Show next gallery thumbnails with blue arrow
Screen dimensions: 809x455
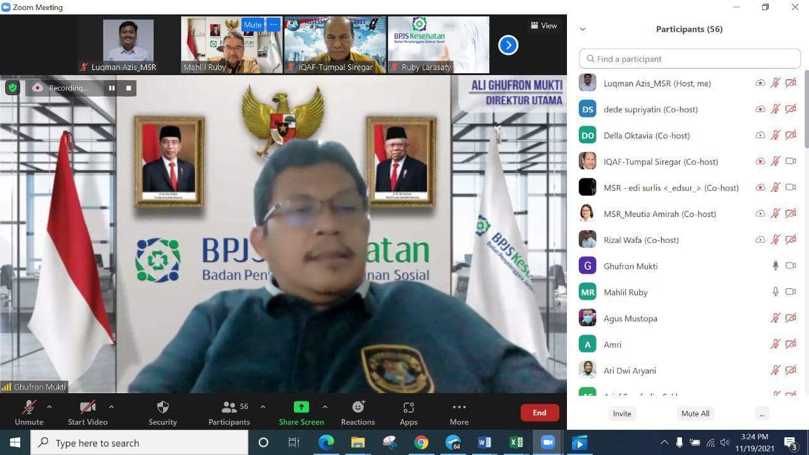[x=508, y=45]
